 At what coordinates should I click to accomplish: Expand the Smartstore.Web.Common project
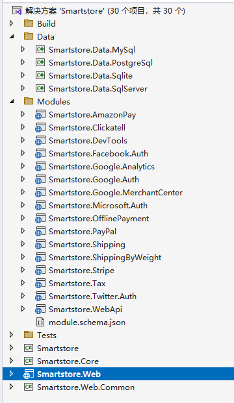click(11, 387)
